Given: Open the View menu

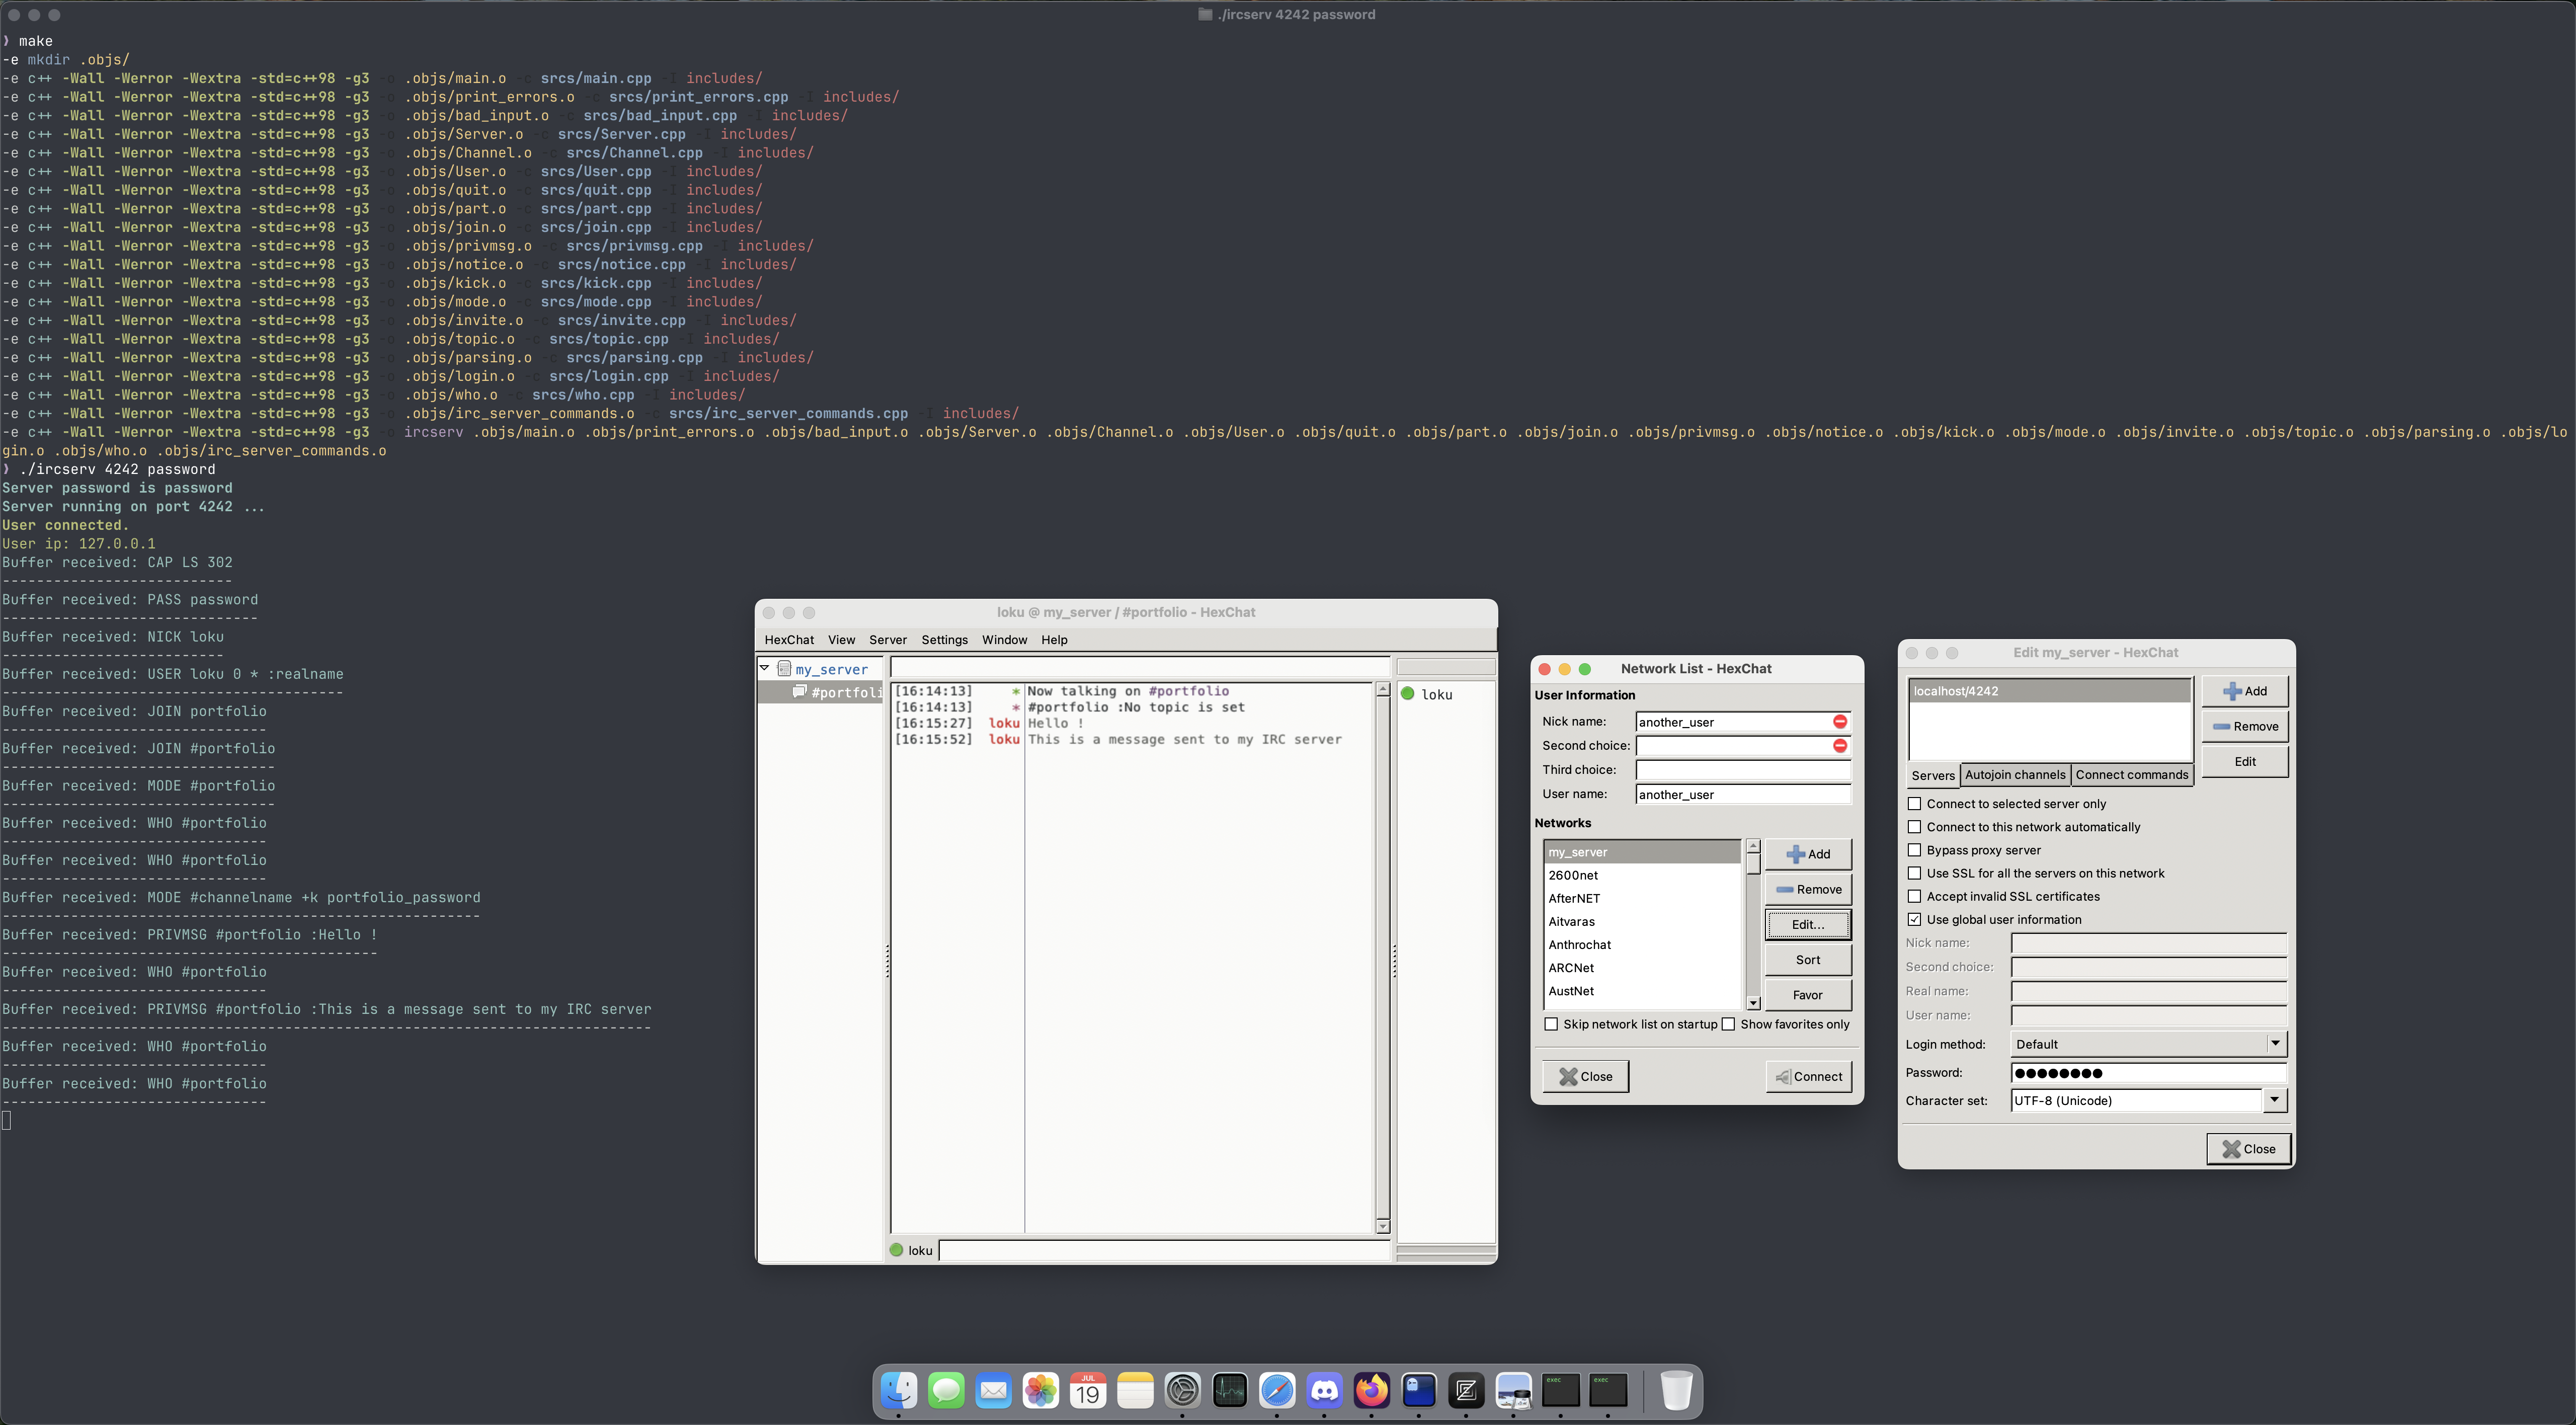Looking at the screenshot, I should coord(841,639).
